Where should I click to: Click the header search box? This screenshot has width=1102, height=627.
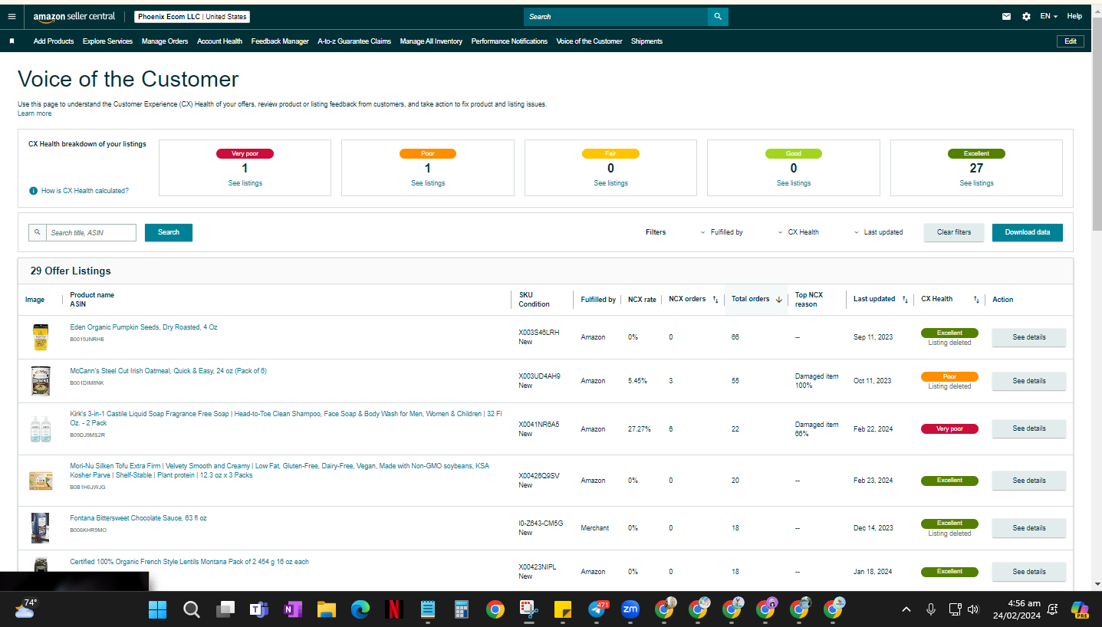click(616, 16)
